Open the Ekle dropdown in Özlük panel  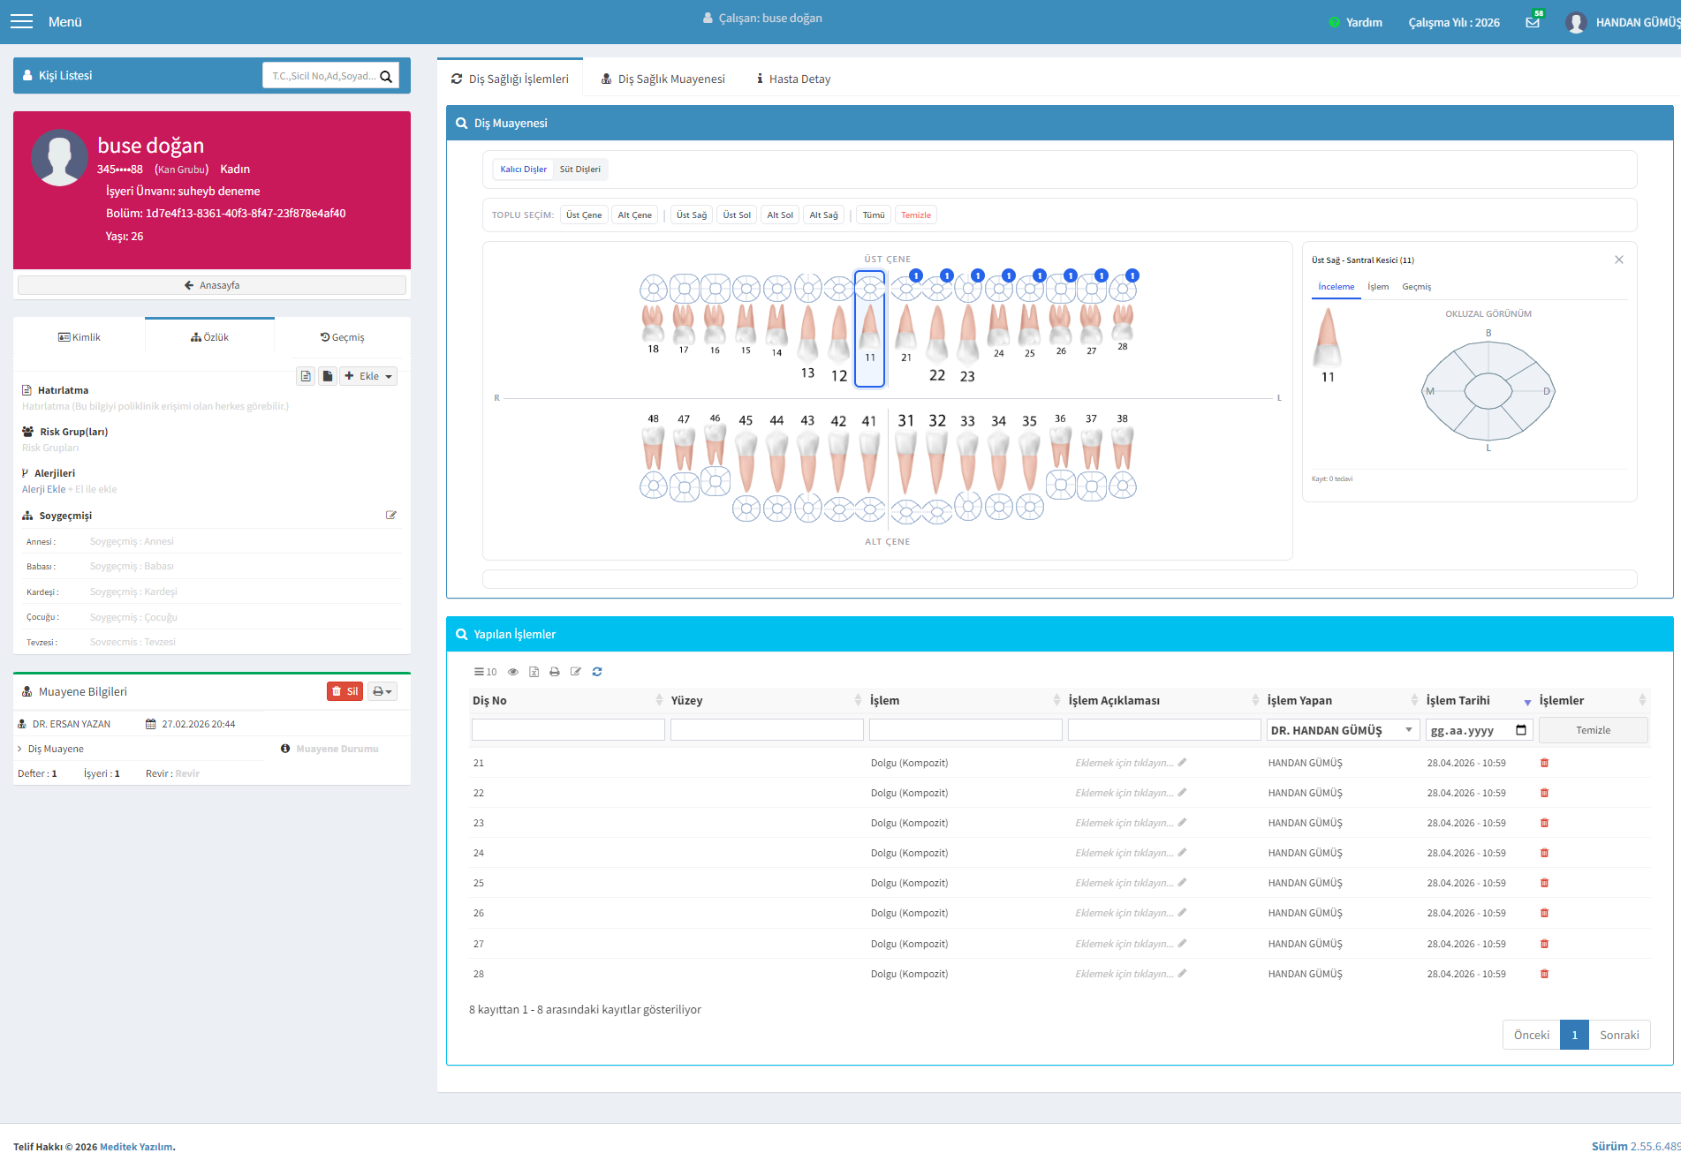[369, 376]
